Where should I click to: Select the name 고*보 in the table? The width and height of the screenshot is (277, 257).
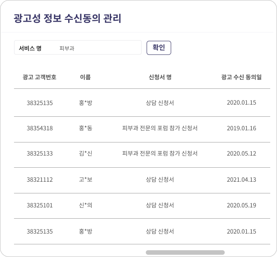click(85, 179)
